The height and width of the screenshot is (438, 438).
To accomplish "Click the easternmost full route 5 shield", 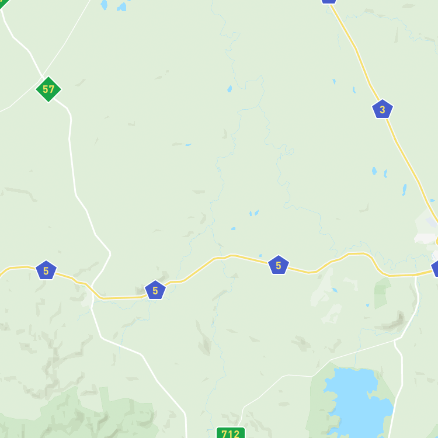I will pyautogui.click(x=279, y=265).
